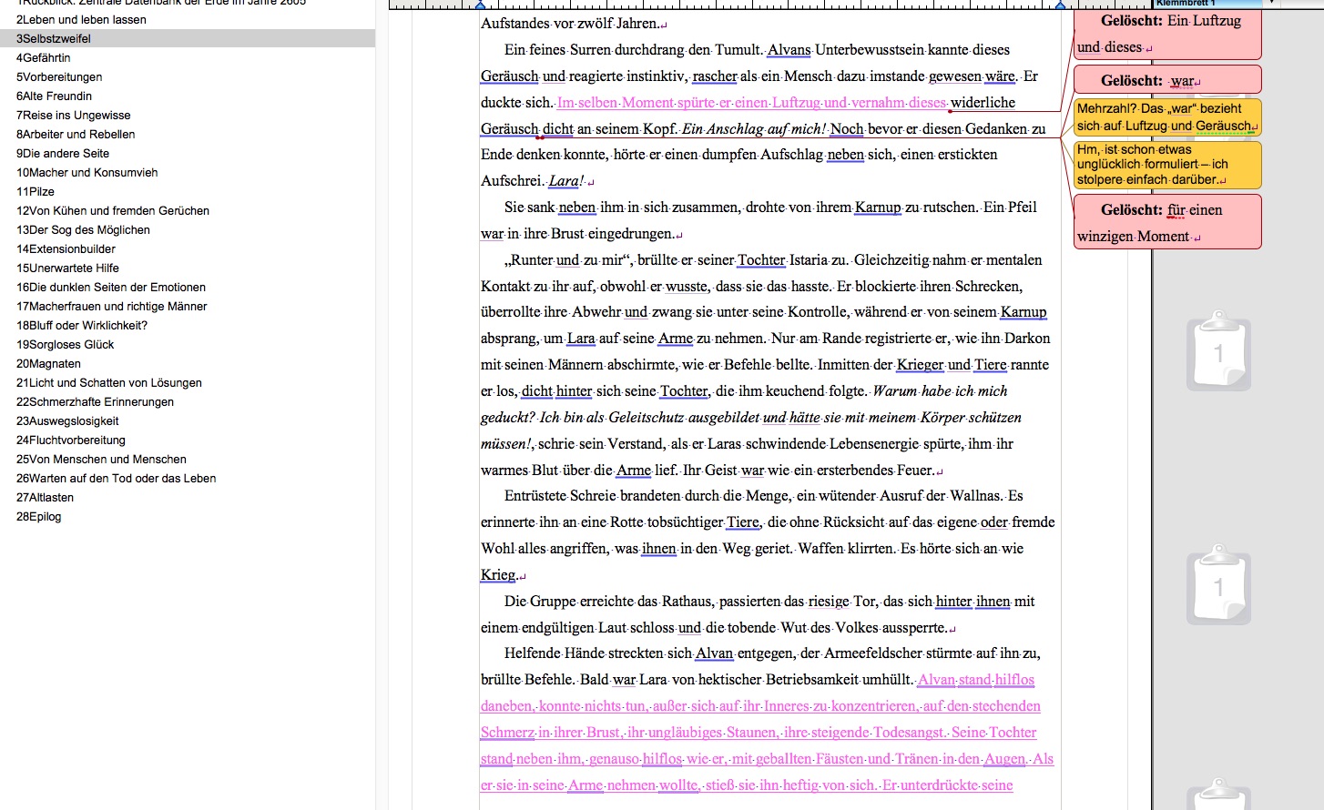
Task: Open the Klemmbrett 1 dropdown
Action: point(1271,3)
